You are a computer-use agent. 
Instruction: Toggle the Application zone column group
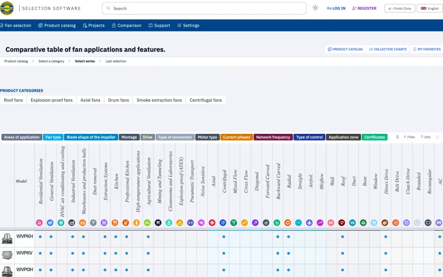(343, 137)
